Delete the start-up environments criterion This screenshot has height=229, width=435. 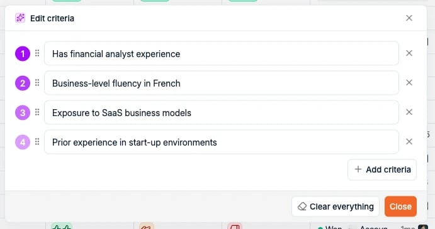[409, 142]
